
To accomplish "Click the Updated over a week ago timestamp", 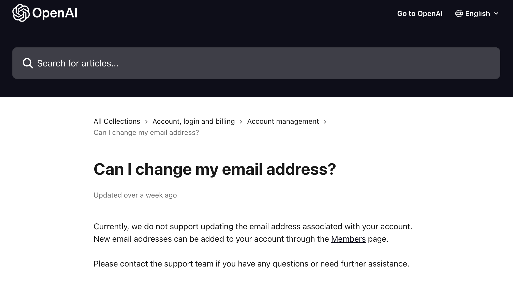I will pyautogui.click(x=135, y=195).
